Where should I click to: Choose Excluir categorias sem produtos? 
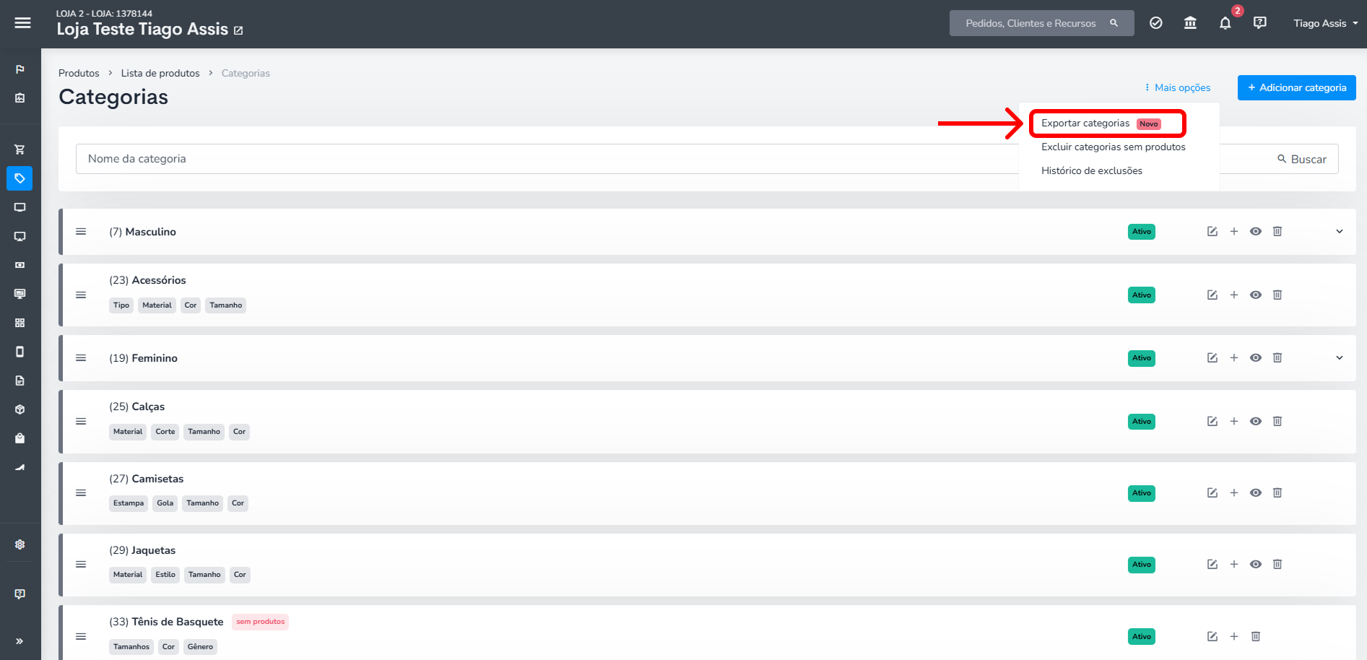click(x=1113, y=147)
